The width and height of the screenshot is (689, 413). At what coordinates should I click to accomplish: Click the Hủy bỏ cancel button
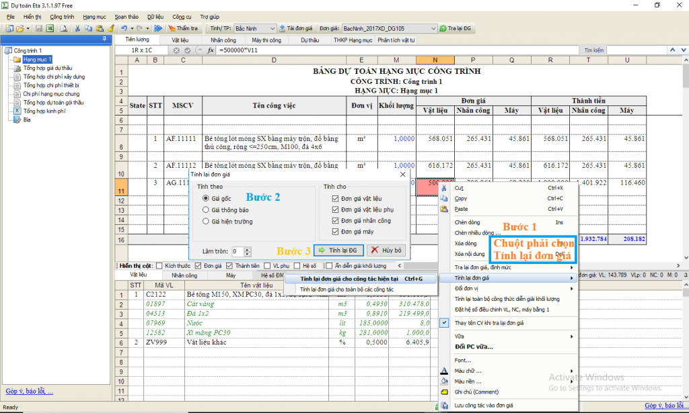coord(388,250)
